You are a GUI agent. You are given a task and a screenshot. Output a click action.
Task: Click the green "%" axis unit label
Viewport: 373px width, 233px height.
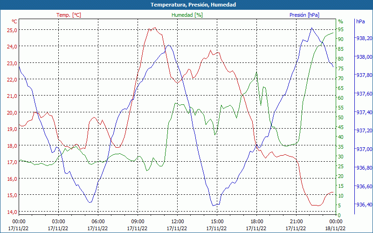coord(341,21)
